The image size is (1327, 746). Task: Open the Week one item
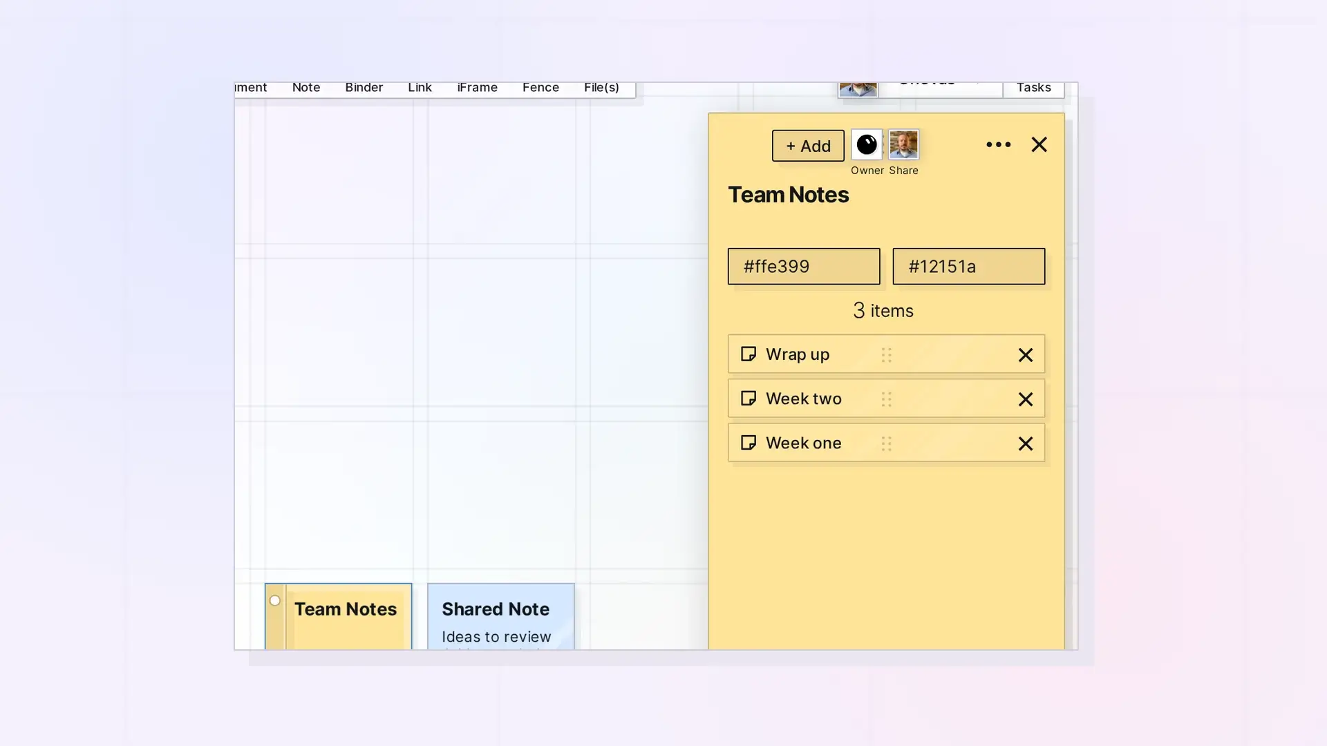tap(886, 442)
